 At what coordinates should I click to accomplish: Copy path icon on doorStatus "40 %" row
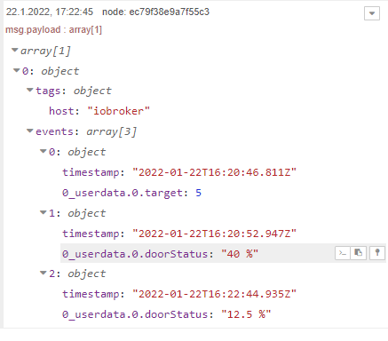[343, 253]
